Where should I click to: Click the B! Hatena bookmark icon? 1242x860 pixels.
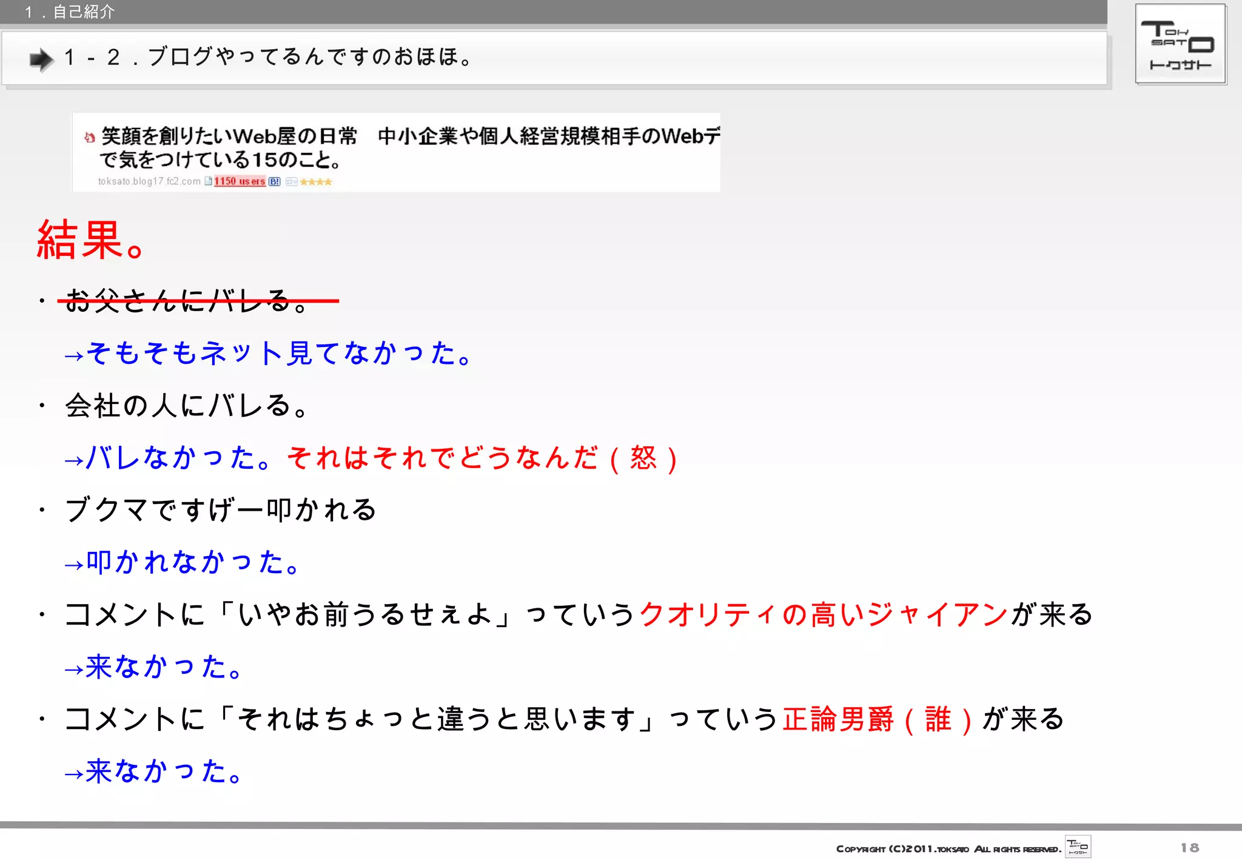pos(275,181)
